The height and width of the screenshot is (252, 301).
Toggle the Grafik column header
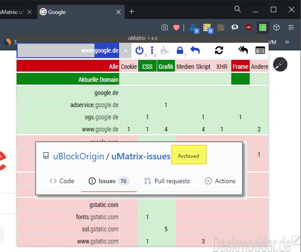tap(166, 66)
